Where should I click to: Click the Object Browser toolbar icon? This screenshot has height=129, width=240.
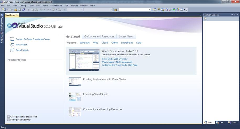166,10
